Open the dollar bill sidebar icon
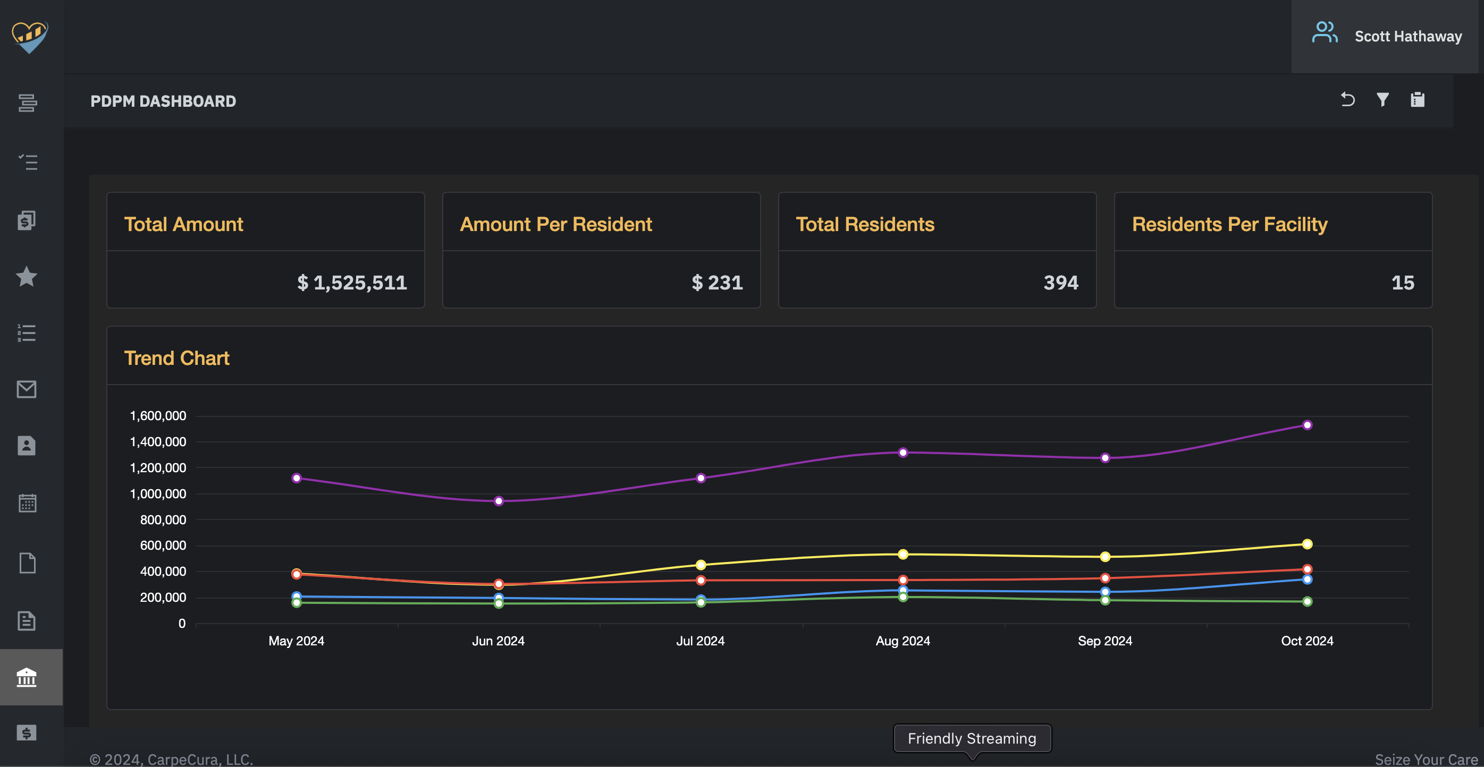 pos(27,732)
